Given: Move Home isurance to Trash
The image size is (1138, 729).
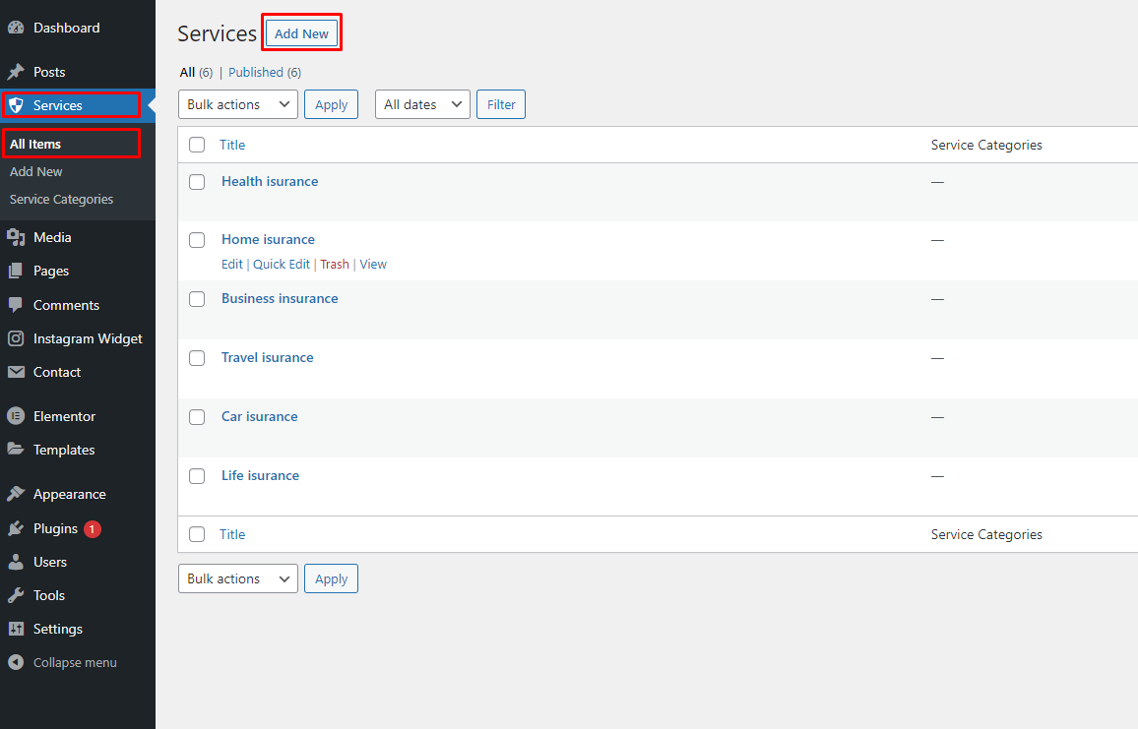Looking at the screenshot, I should coord(335,264).
